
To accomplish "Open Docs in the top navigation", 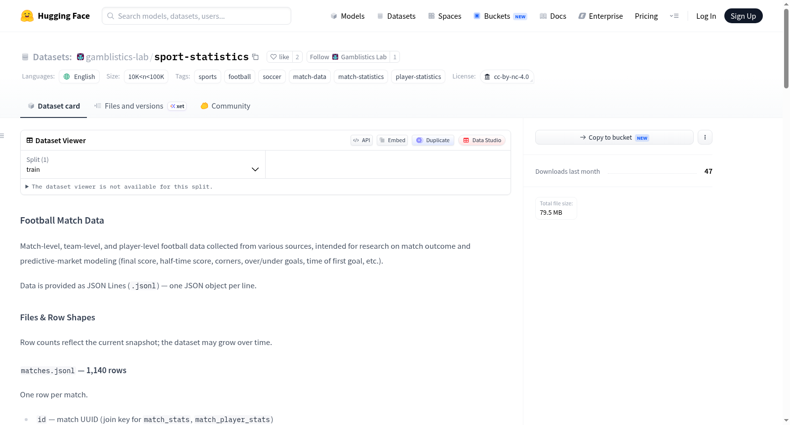I will tap(553, 16).
